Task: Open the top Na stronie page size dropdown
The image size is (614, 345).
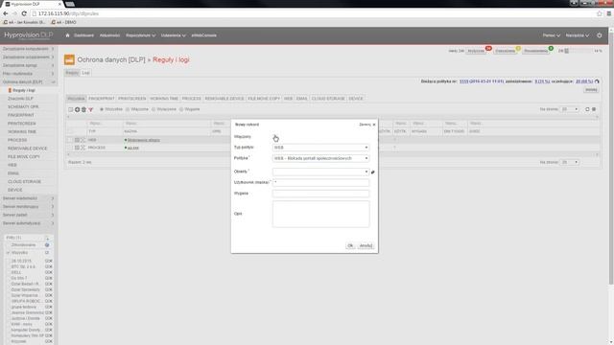Action: (570, 109)
